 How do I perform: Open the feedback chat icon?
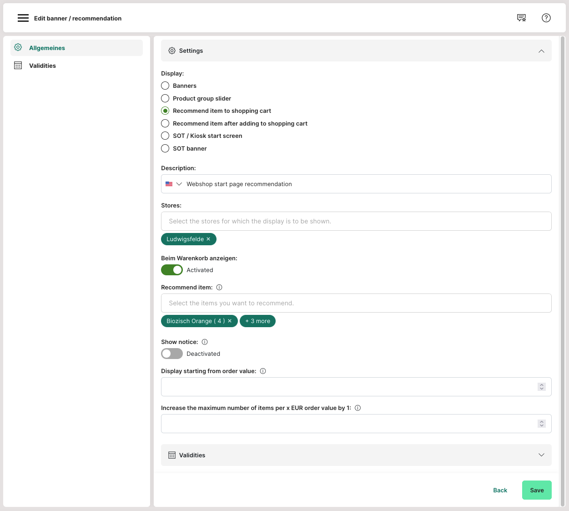[521, 18]
